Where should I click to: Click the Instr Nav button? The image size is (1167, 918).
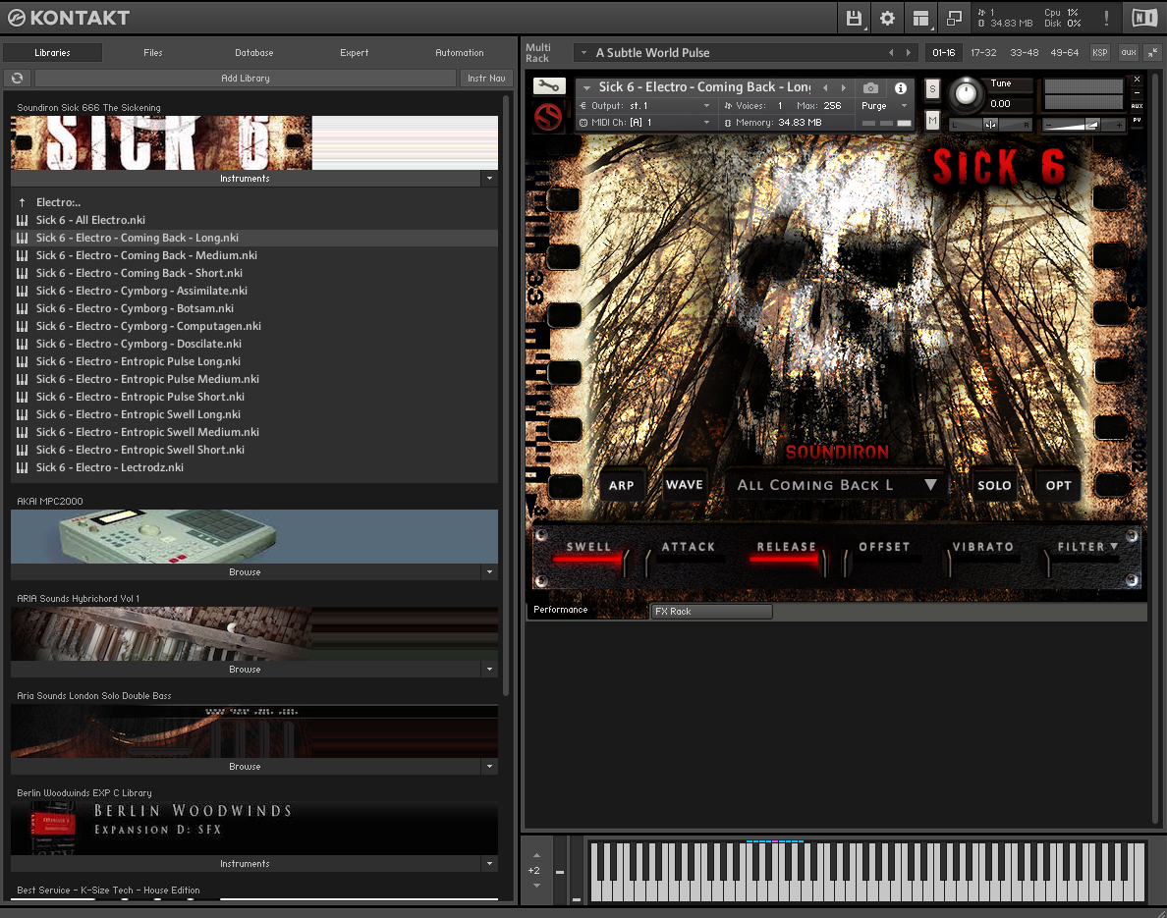coord(486,79)
